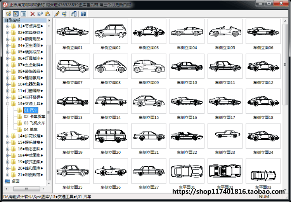291x202 pixels.
Task: Open the 桌面 desktop tree item
Action: [x=15, y=181]
